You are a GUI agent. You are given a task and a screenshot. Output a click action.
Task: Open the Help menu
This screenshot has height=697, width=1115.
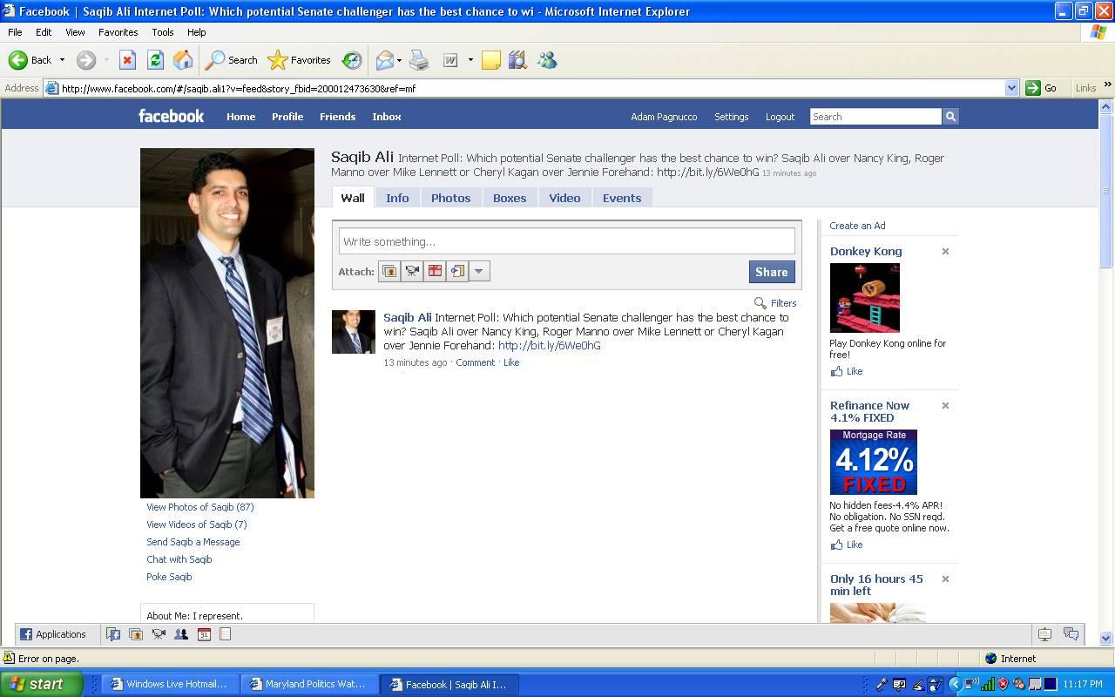click(196, 32)
